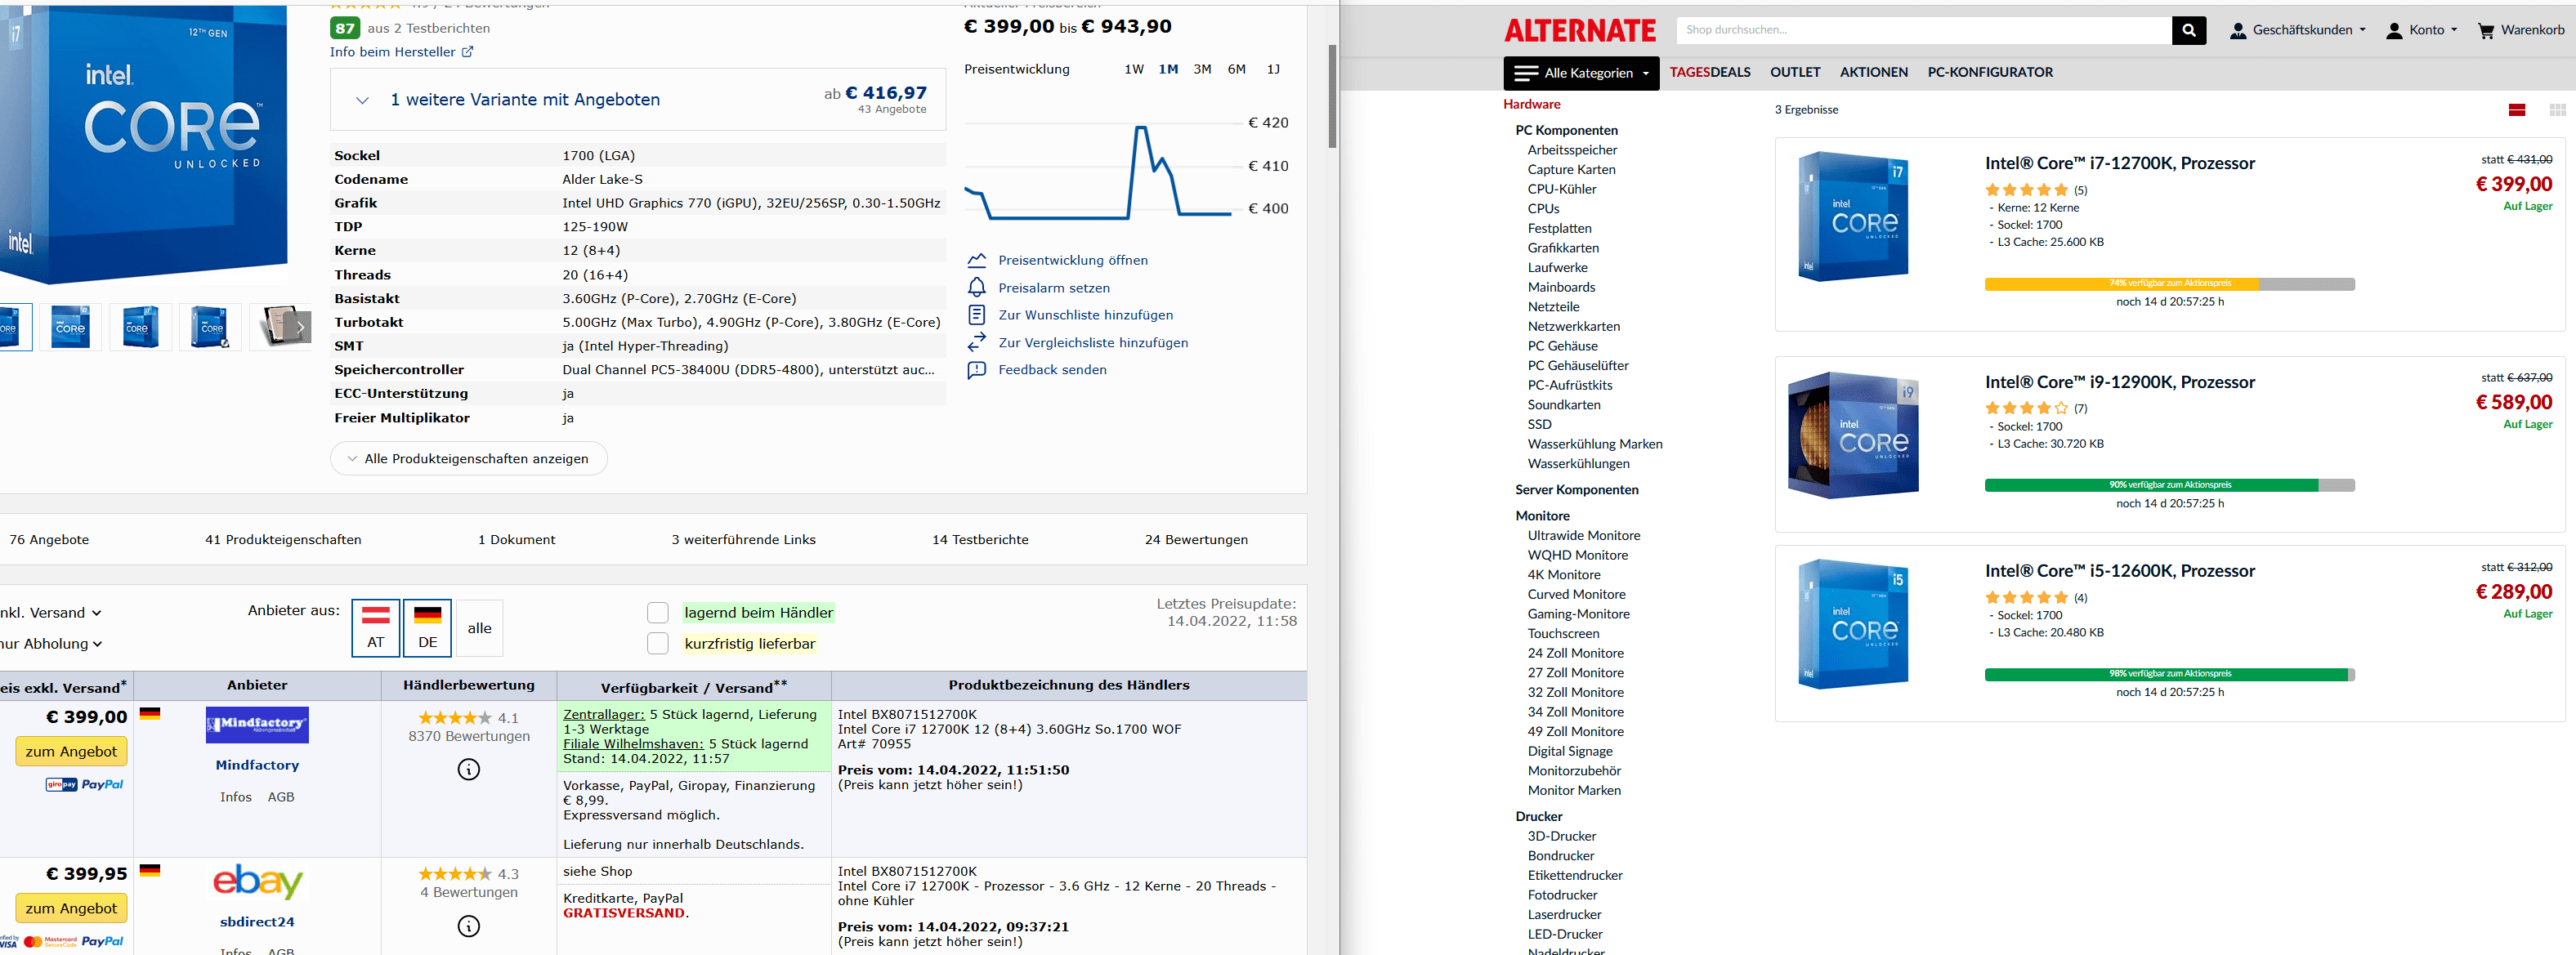
Task: Open the Abholung dropdown
Action: 50,644
